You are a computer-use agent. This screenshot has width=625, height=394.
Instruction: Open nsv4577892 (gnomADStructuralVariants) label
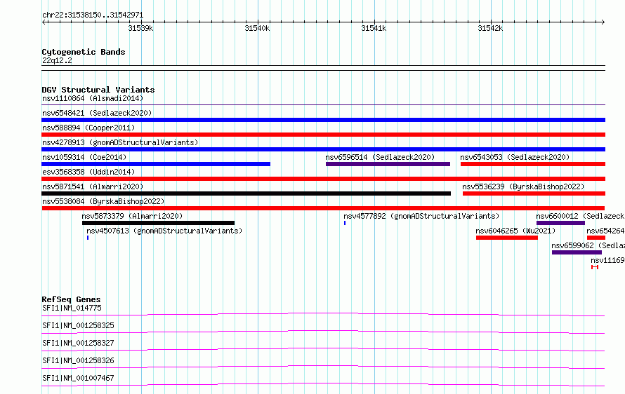tap(421, 216)
